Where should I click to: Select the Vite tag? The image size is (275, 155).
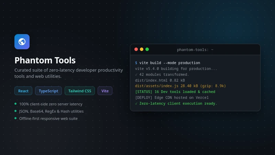[x=105, y=91]
